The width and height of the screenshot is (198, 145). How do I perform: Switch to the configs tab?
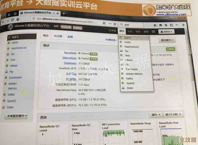(x=70, y=37)
